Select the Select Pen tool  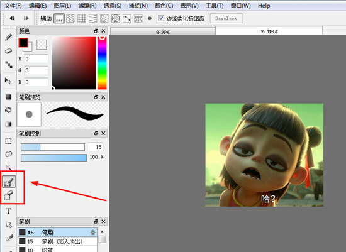[x=9, y=182]
